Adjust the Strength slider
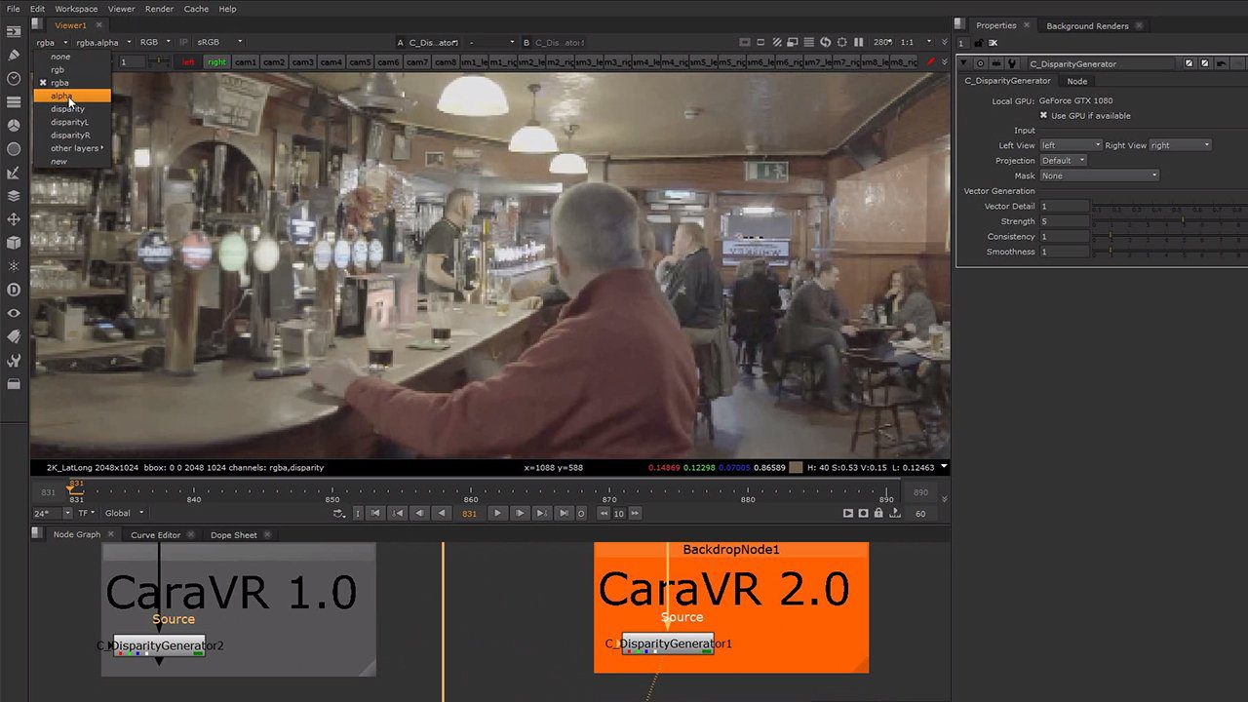 pyautogui.click(x=1183, y=221)
